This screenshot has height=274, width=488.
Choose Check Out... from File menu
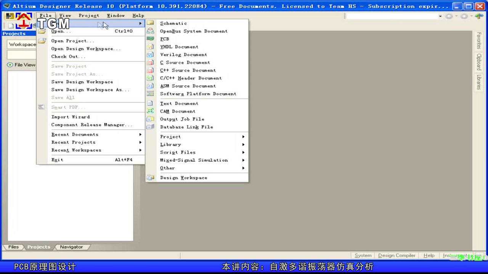[x=91, y=56]
